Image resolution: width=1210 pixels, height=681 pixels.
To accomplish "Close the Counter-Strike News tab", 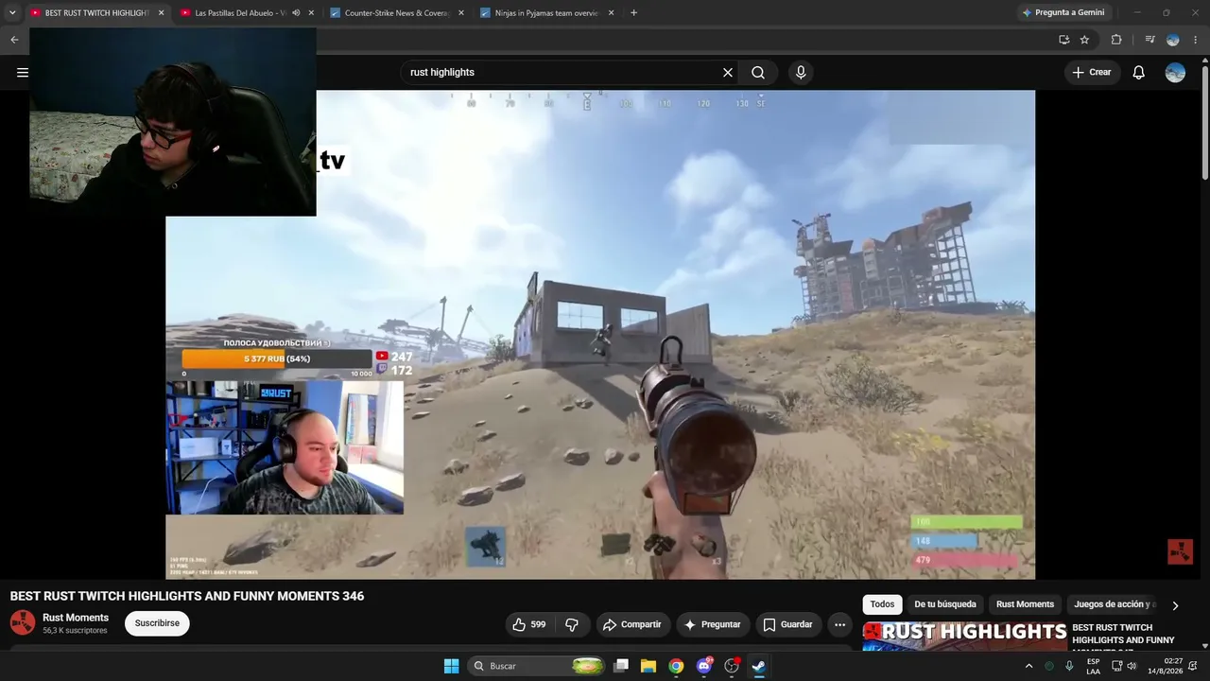I will pyautogui.click(x=461, y=13).
